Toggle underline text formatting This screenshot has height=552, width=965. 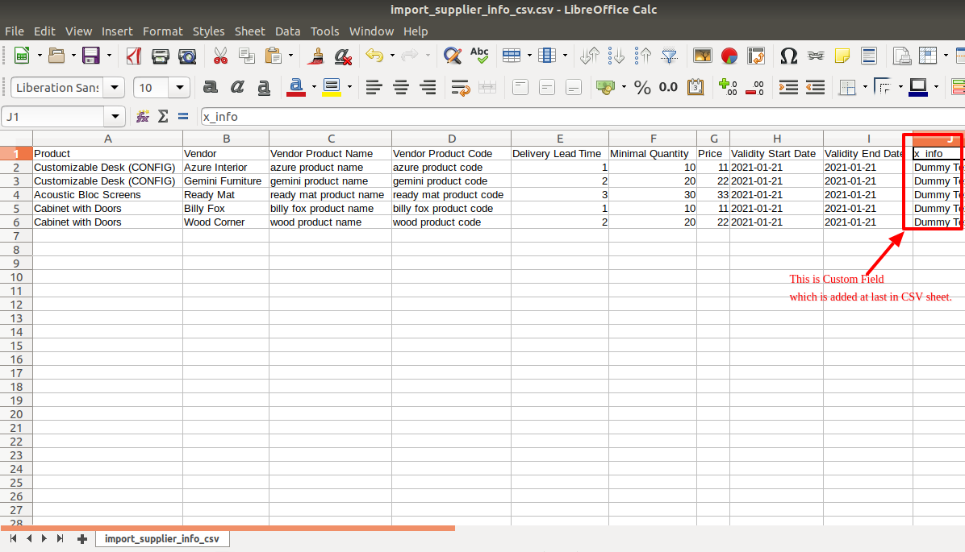point(264,87)
